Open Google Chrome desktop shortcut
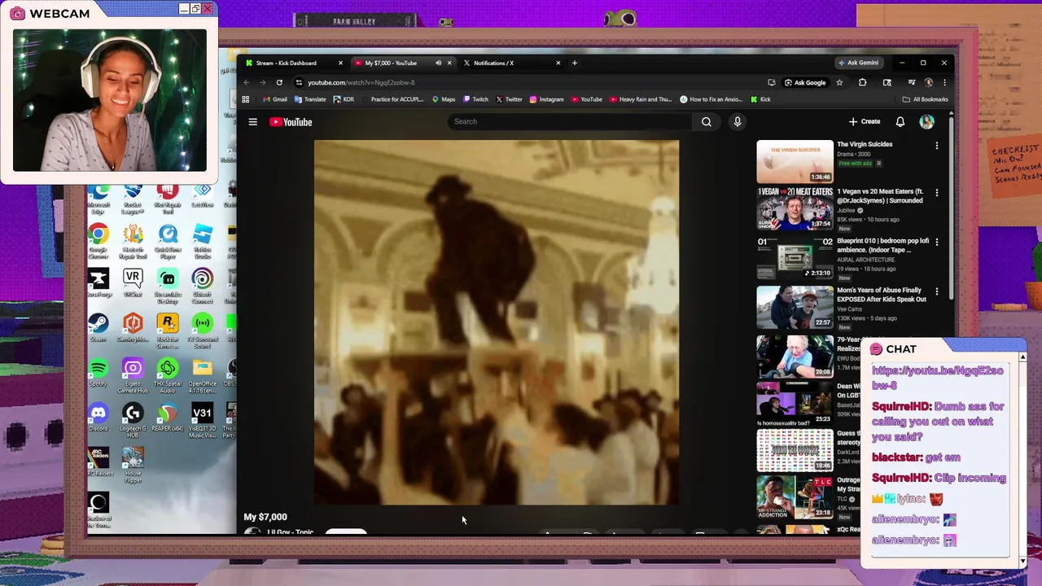Screen dimensions: 1042x586 (x=99, y=241)
